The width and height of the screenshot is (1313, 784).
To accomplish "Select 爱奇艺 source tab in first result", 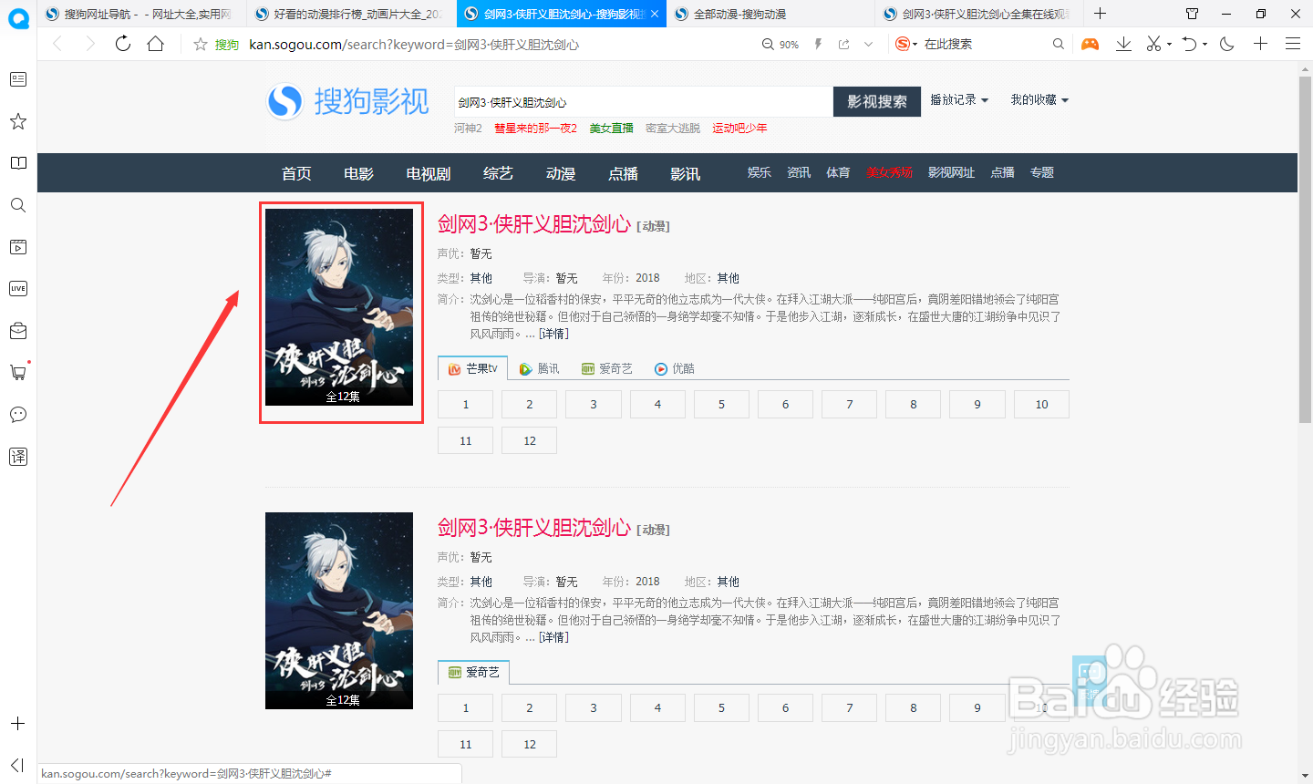I will [x=607, y=368].
